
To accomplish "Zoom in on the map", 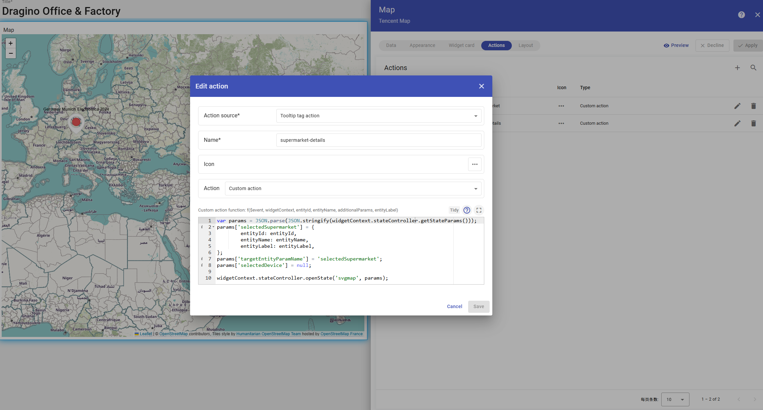I will click(11, 43).
